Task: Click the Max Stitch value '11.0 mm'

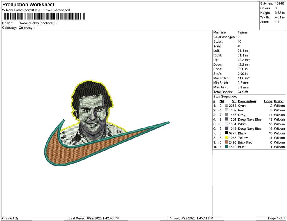Action: pyautogui.click(x=244, y=78)
